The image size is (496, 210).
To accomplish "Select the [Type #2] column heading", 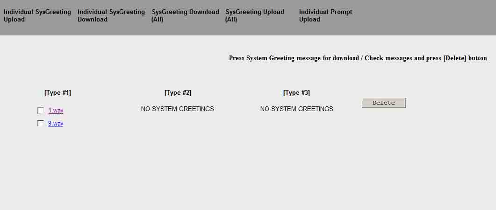I will 178,93.
